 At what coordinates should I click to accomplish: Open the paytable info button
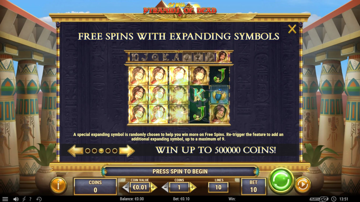[58, 185]
